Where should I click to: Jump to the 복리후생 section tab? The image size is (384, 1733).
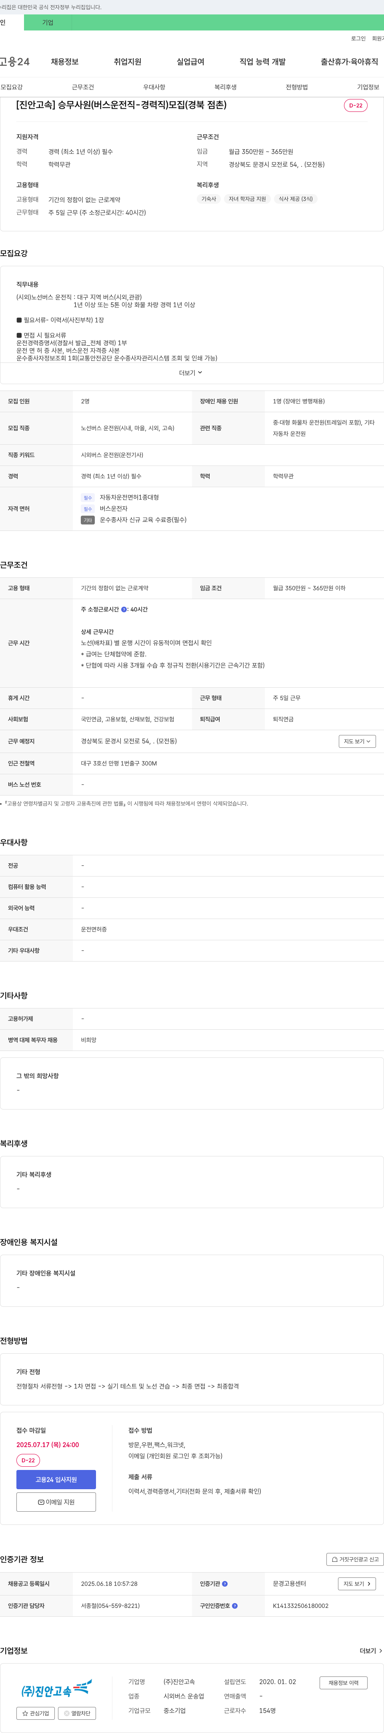[226, 87]
